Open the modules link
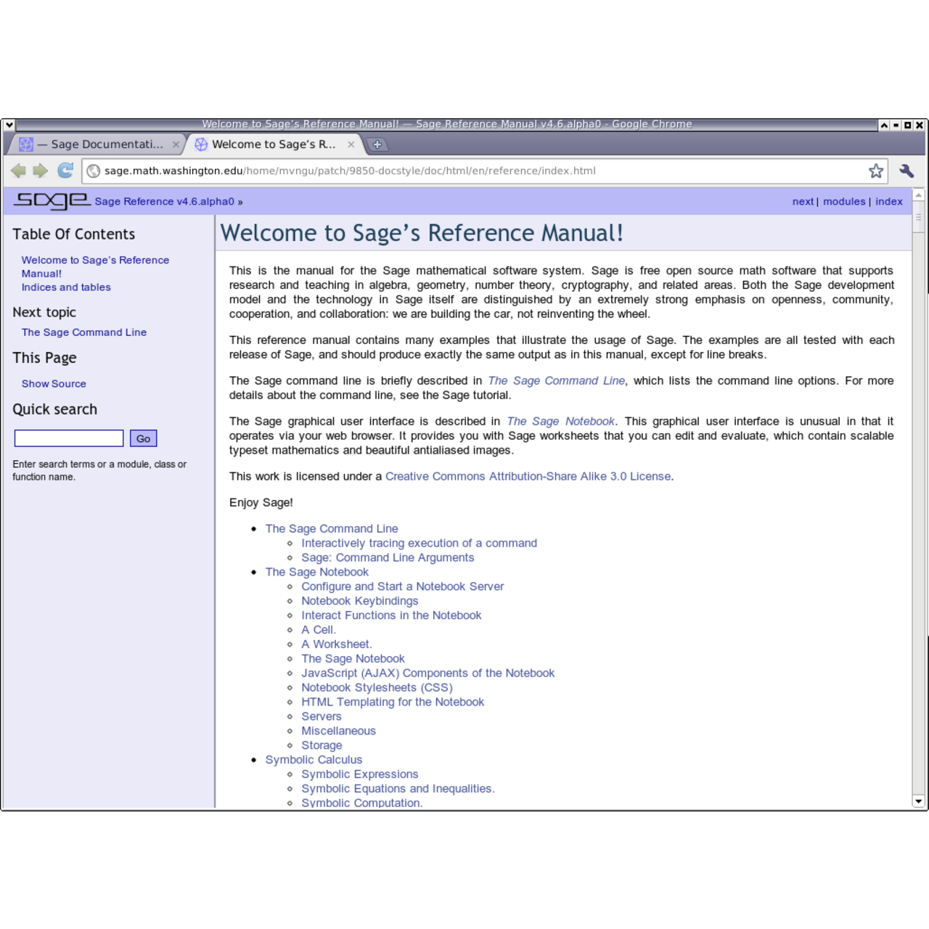The image size is (929, 929). (843, 201)
